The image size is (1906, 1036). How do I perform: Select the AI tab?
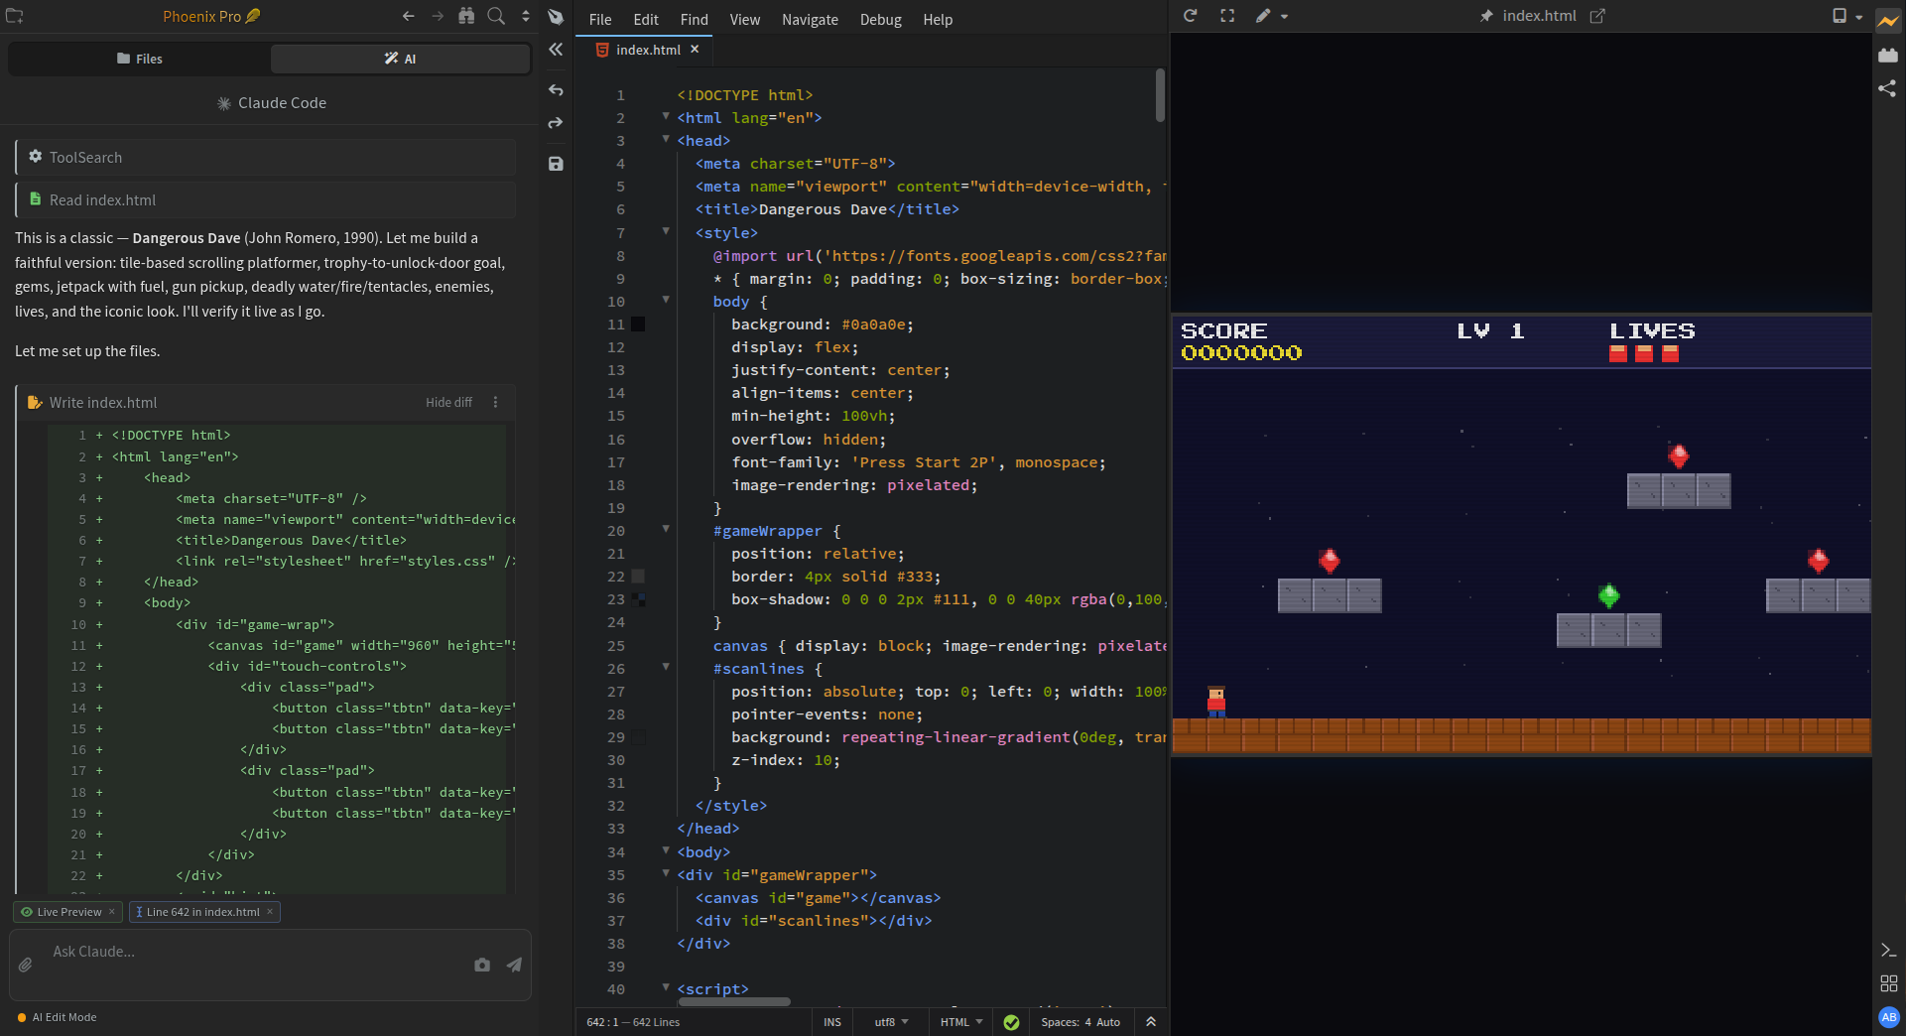click(x=400, y=59)
